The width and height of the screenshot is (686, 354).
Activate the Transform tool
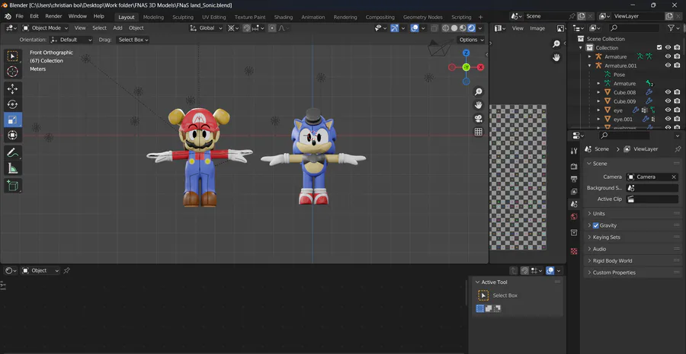(x=13, y=135)
